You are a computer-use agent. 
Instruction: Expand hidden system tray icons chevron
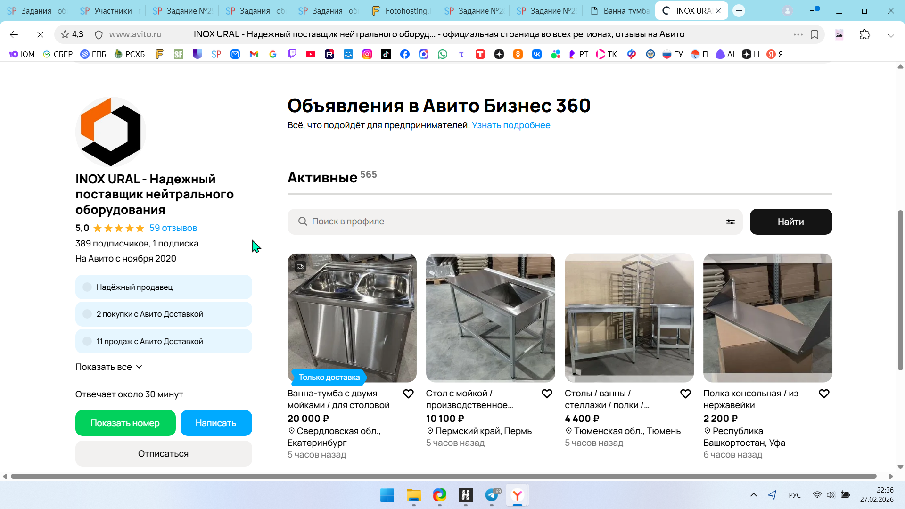point(753,495)
